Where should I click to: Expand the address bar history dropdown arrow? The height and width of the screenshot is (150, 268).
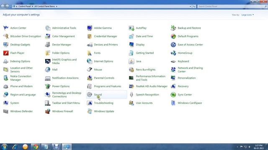coord(190,6)
